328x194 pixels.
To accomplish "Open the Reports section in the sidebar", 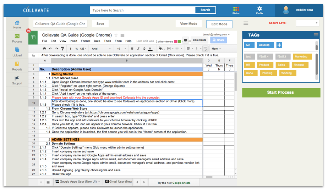I will [x=17, y=66].
